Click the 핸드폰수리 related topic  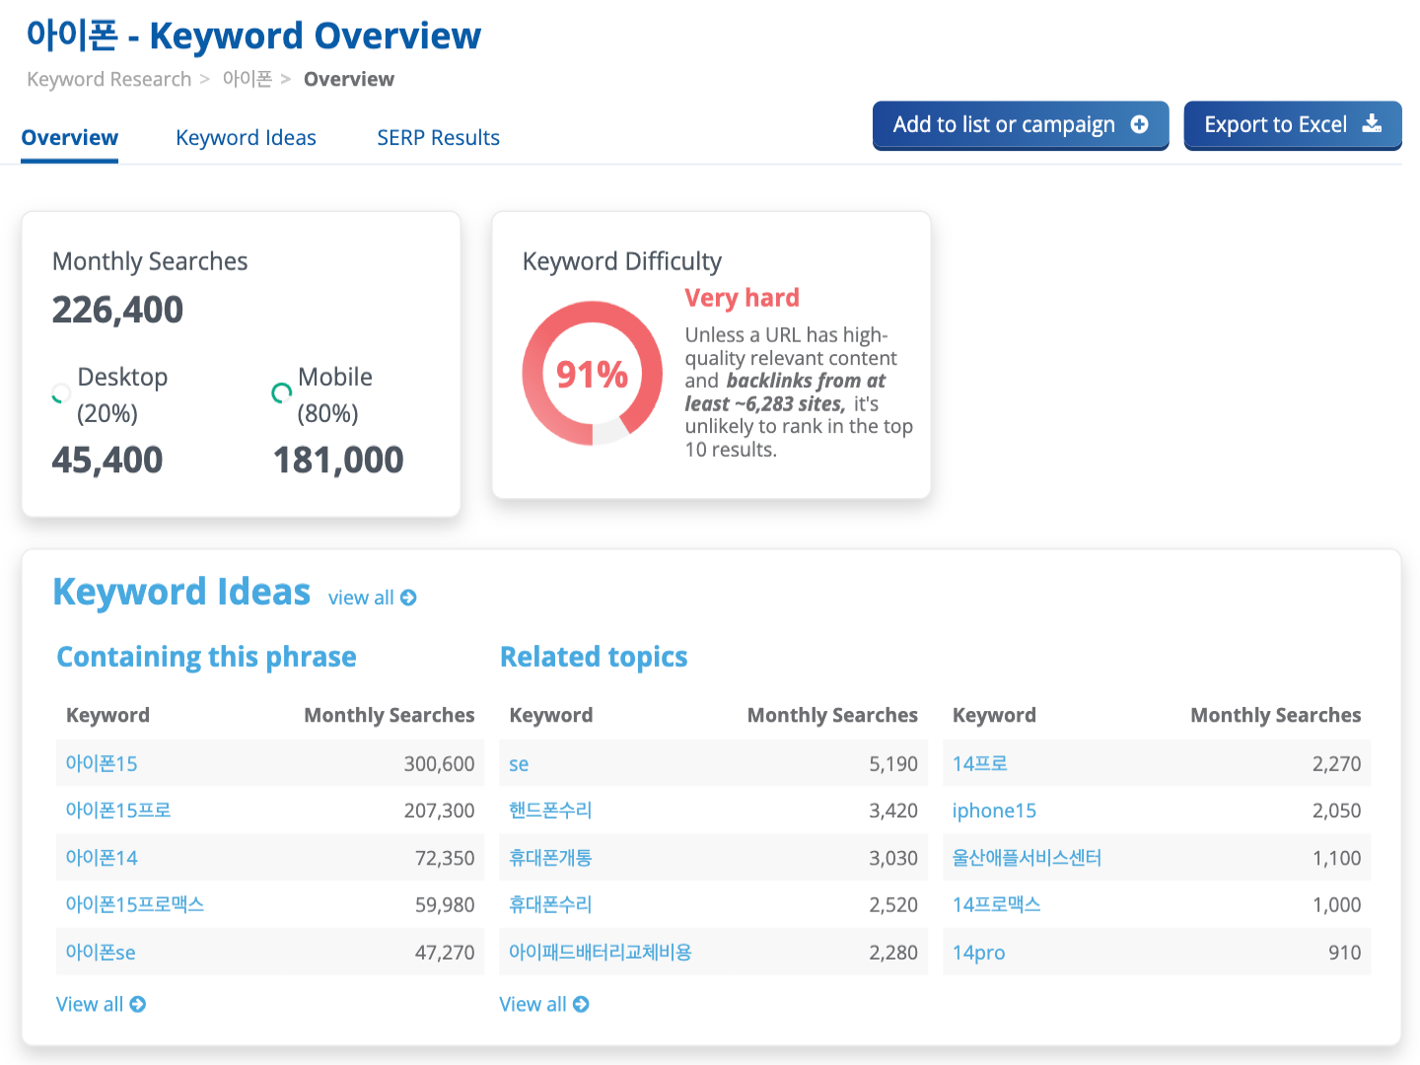coord(550,811)
